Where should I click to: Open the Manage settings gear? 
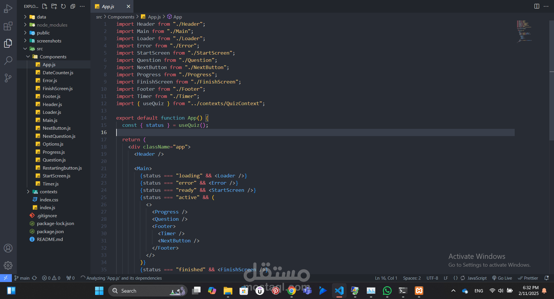(8, 265)
